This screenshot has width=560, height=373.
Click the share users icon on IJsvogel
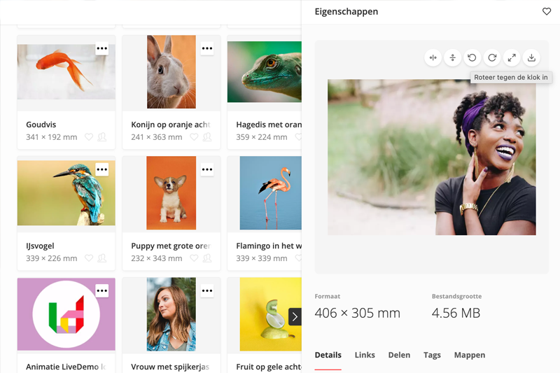[102, 258]
